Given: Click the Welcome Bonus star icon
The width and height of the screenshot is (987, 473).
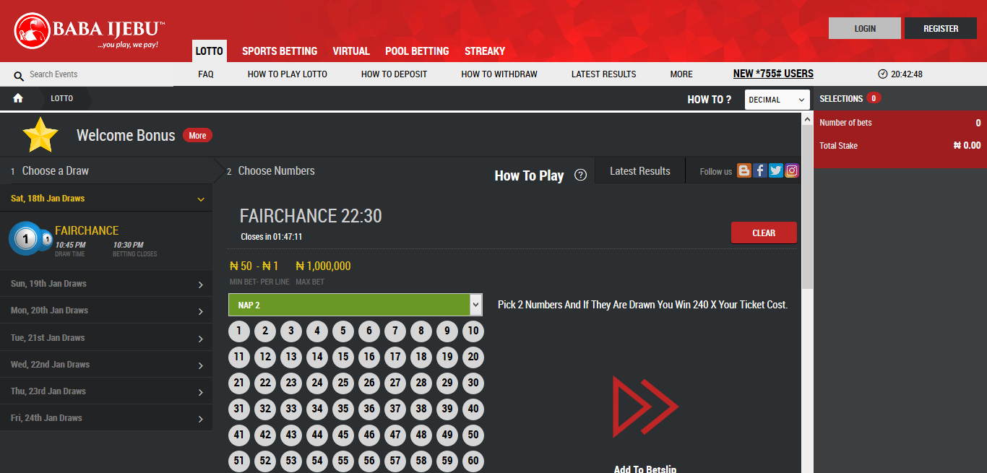Looking at the screenshot, I should pos(40,135).
